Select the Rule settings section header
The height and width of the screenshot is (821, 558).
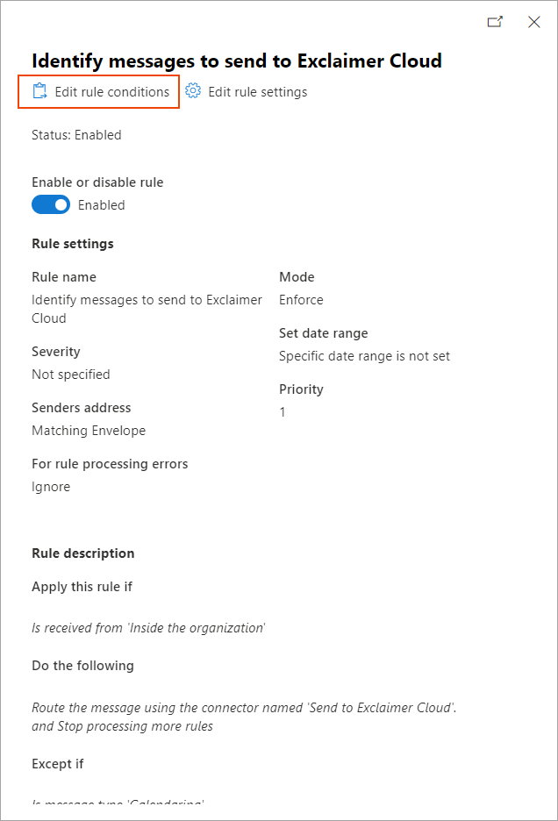[x=72, y=244]
